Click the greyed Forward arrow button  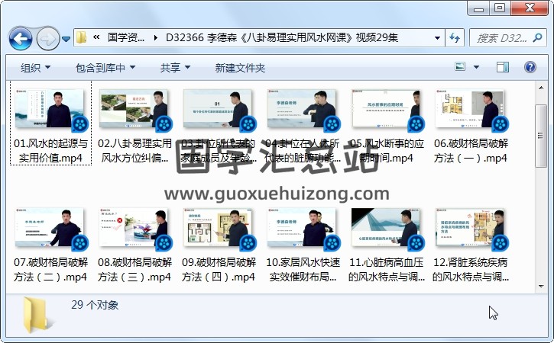pyautogui.click(x=47, y=38)
